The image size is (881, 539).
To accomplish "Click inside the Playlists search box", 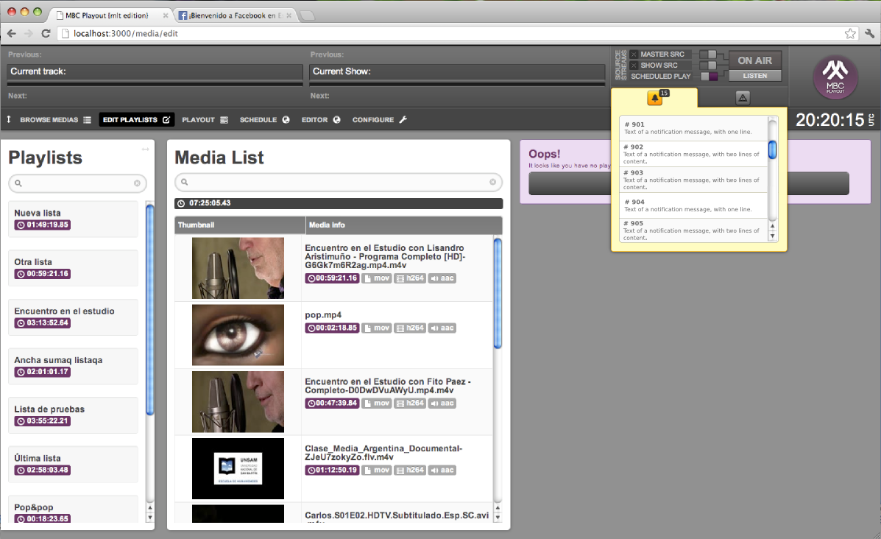I will coord(77,183).
